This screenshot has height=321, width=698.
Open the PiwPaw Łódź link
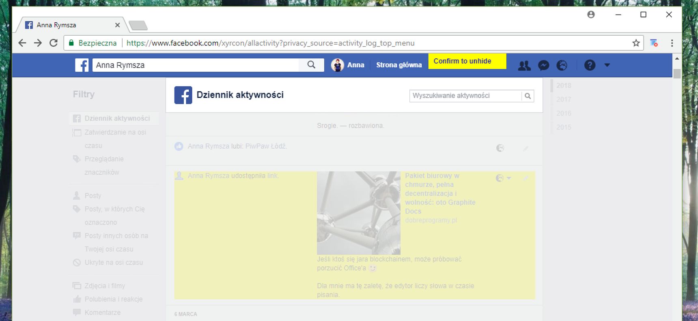(x=266, y=146)
